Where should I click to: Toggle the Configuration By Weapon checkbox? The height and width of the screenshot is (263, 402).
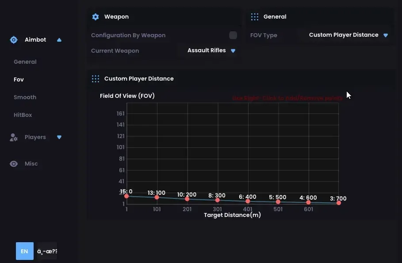click(x=233, y=35)
